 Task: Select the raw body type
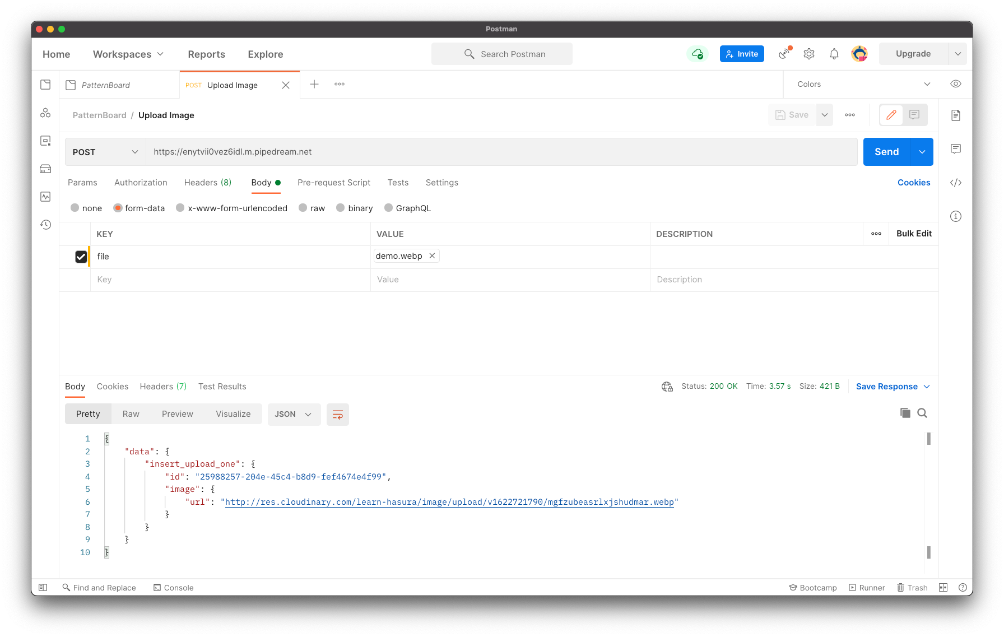[x=303, y=208]
